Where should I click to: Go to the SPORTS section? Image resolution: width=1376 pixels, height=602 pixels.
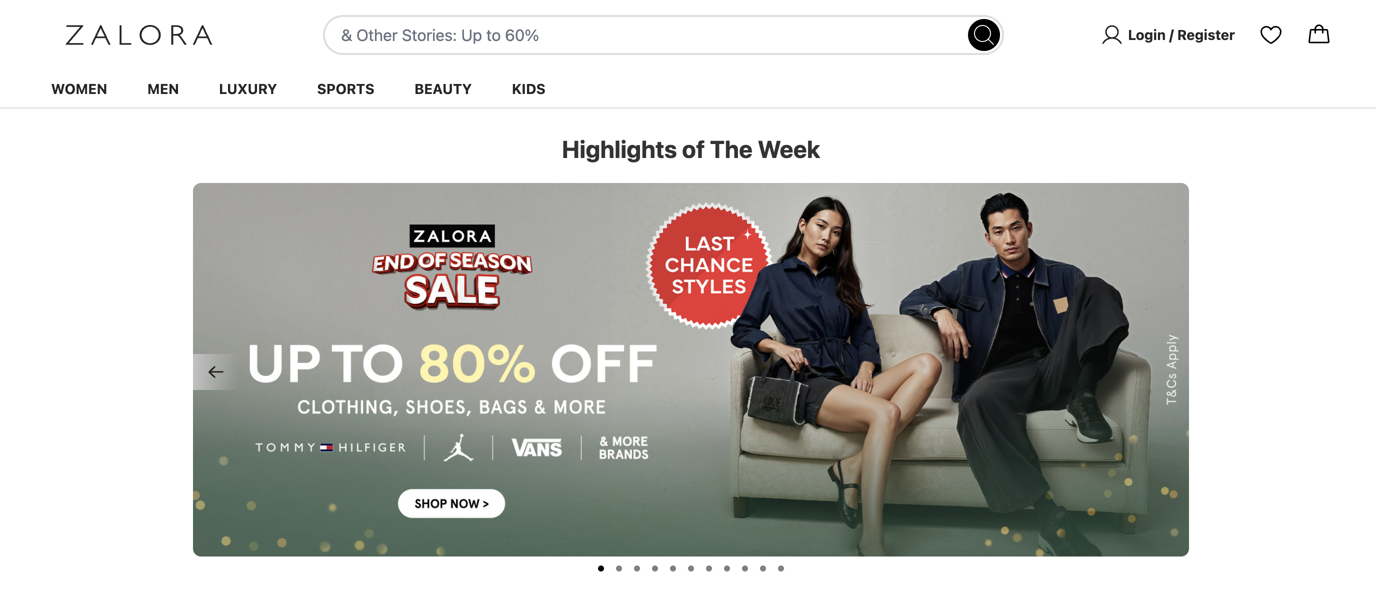click(345, 89)
